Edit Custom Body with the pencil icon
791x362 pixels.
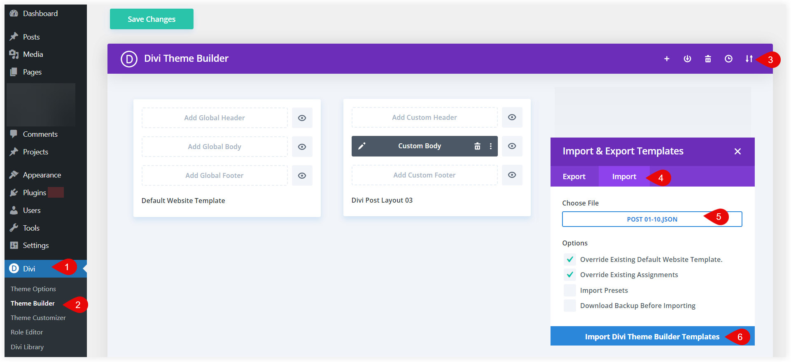click(x=362, y=146)
